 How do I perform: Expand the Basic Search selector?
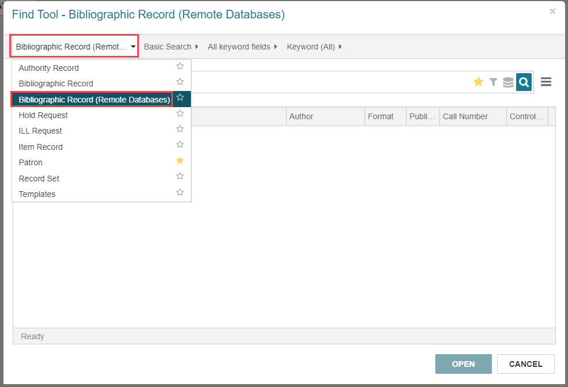(171, 47)
